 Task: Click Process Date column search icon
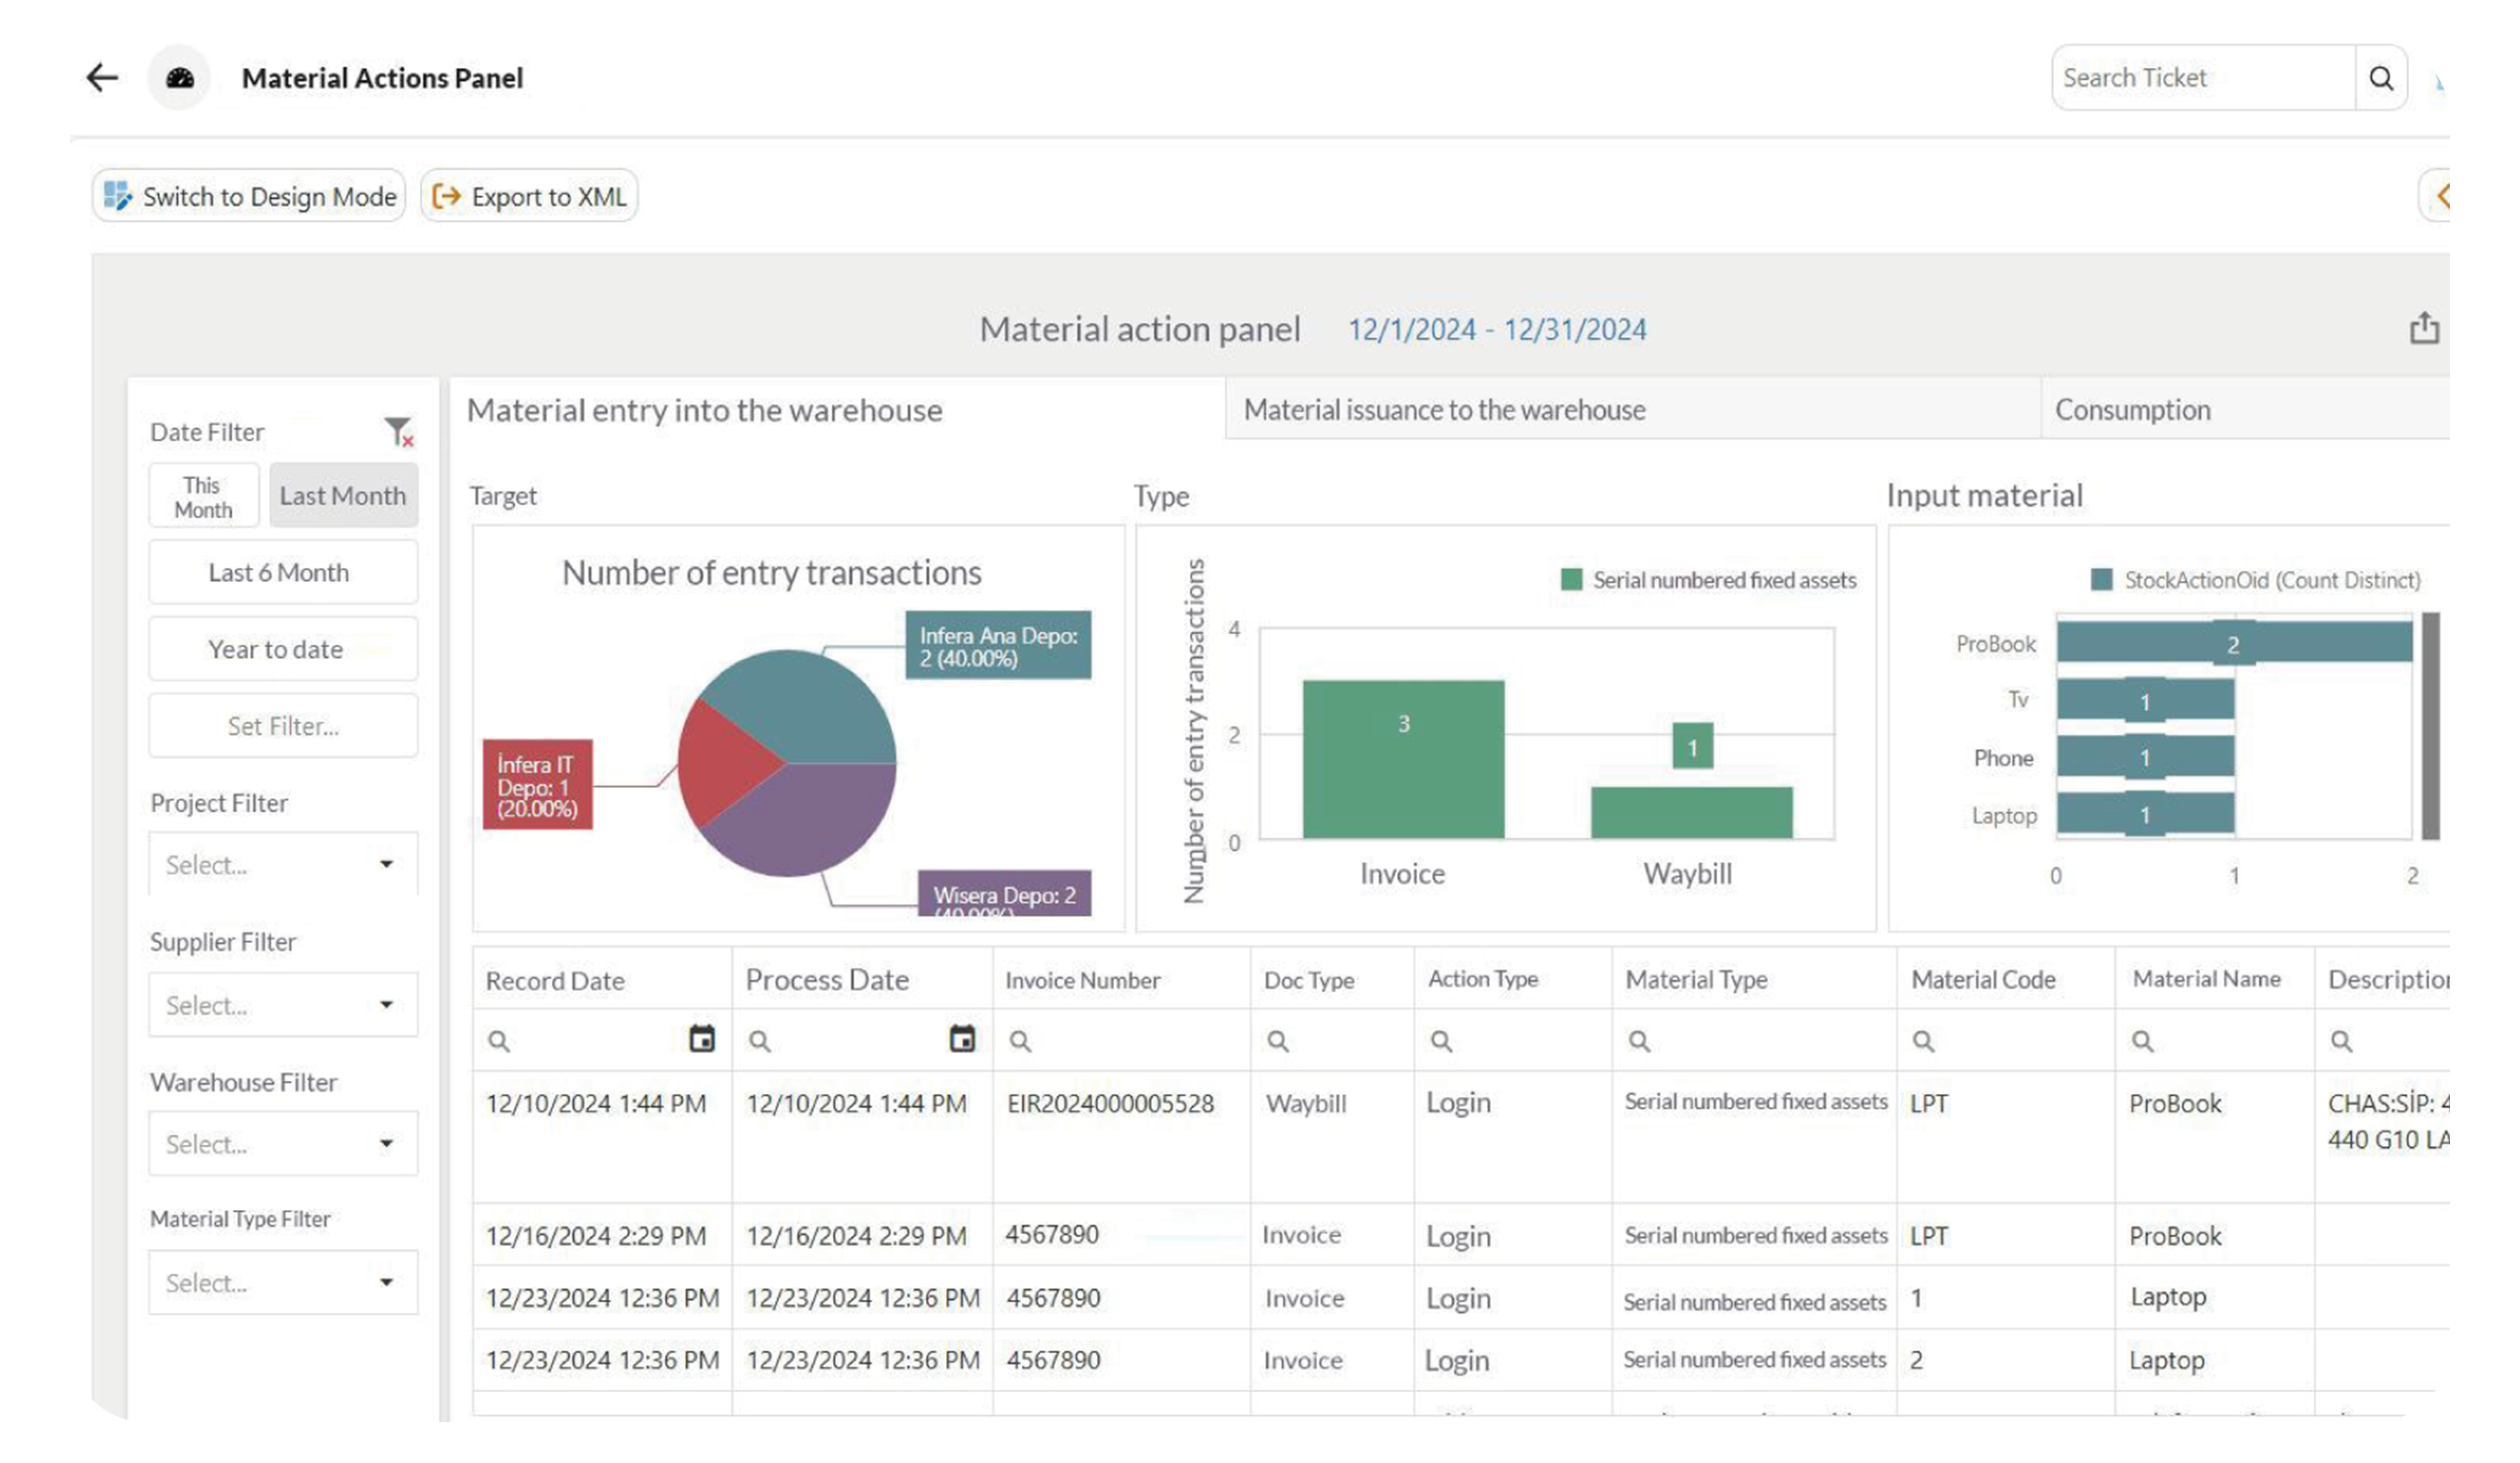pos(759,1041)
